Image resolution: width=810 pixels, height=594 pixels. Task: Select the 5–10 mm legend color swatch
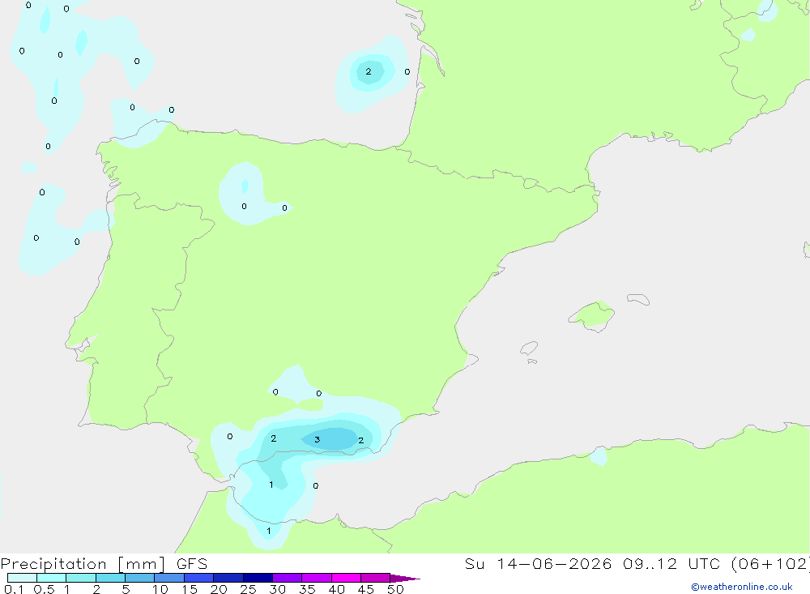pyautogui.click(x=140, y=578)
